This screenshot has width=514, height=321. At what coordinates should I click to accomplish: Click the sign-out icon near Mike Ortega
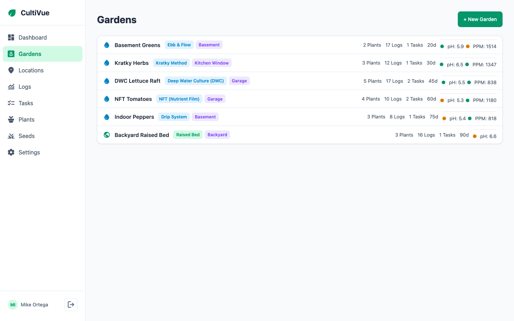(x=71, y=304)
